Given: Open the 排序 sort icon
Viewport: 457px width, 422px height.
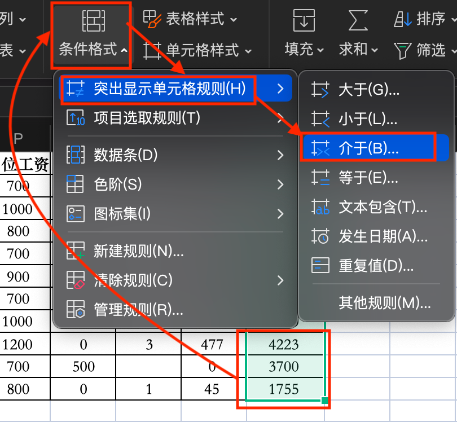Looking at the screenshot, I should coord(403,19).
